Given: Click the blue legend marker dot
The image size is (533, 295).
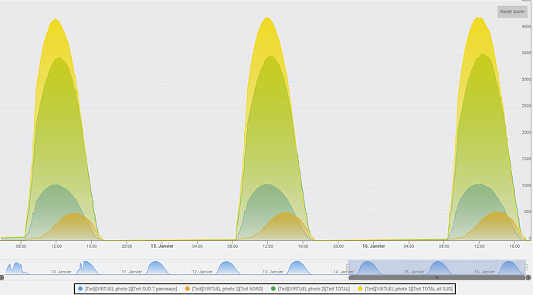Looking at the screenshot, I should tap(80, 289).
